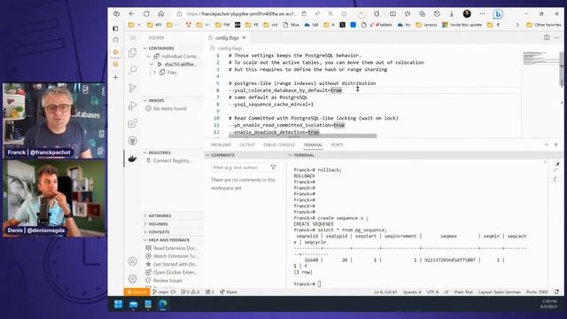
Task: Open Gitpod button in status bar
Action: tap(136, 292)
